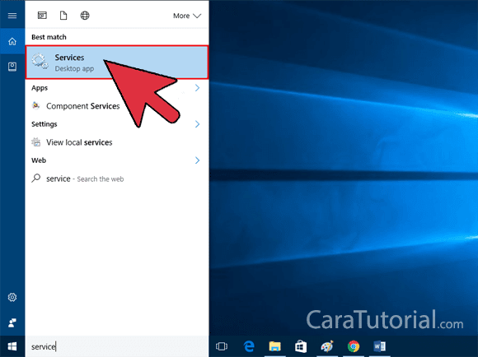Filter search results by Documents icon
Screen dimensions: 478x357
tap(63, 15)
